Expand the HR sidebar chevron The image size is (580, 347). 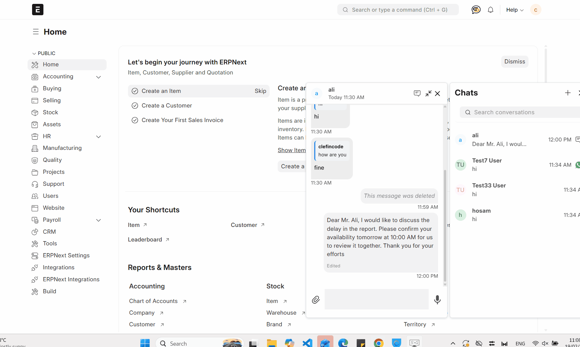pyautogui.click(x=99, y=137)
